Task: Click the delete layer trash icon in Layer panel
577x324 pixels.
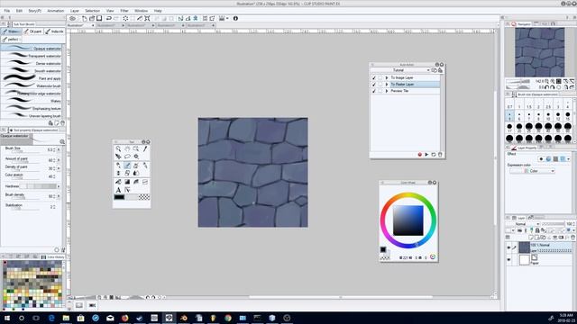Action: coord(572,238)
